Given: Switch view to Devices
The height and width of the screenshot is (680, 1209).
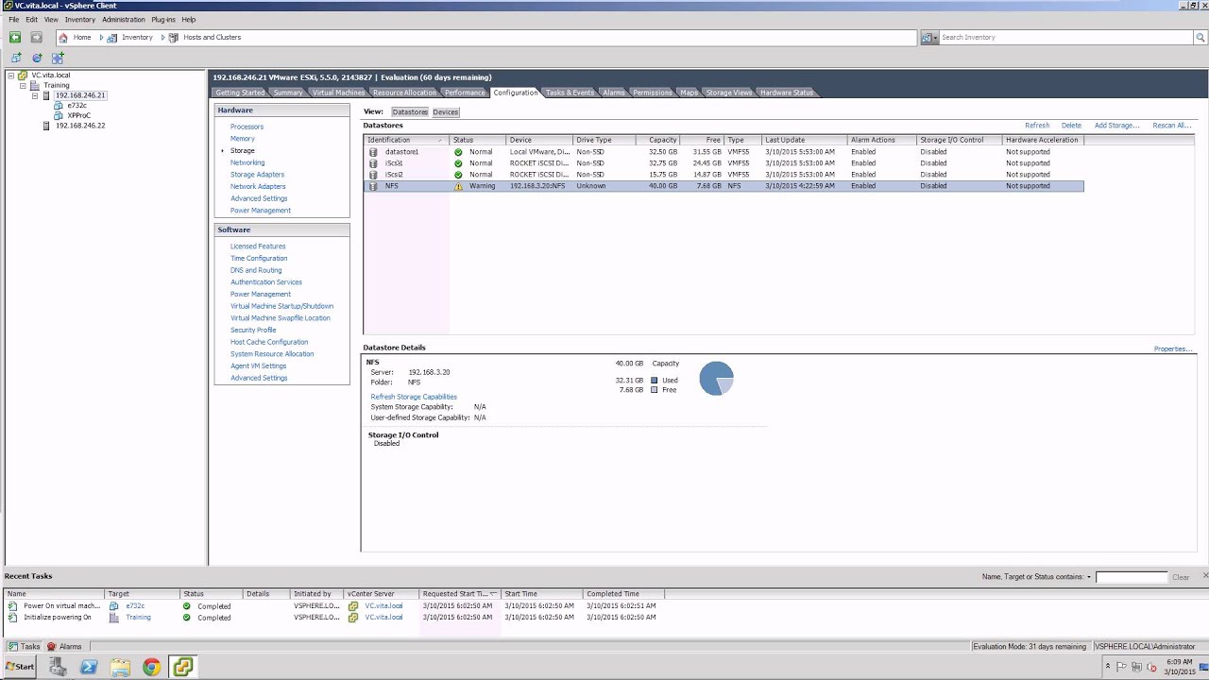Looking at the screenshot, I should (x=445, y=112).
